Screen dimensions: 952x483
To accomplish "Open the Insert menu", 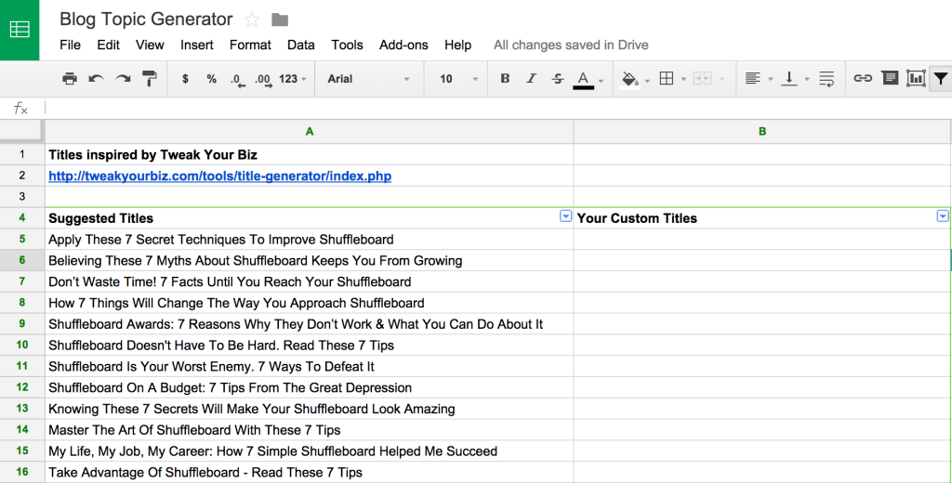I will tap(197, 45).
